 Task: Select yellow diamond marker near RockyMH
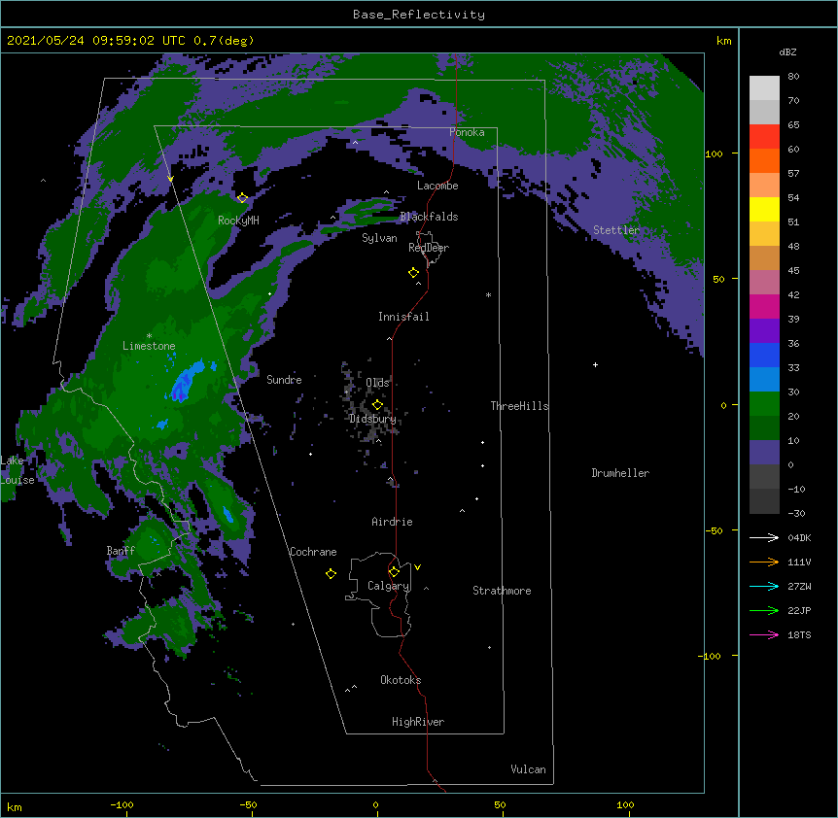(242, 198)
